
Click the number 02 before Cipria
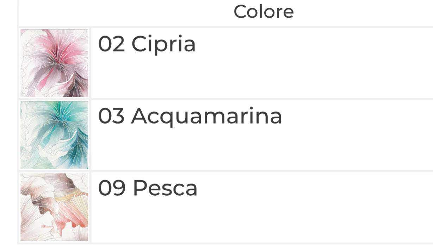click(x=111, y=44)
